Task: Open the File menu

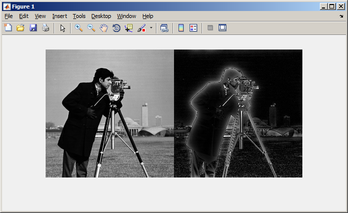Action: tap(9, 16)
